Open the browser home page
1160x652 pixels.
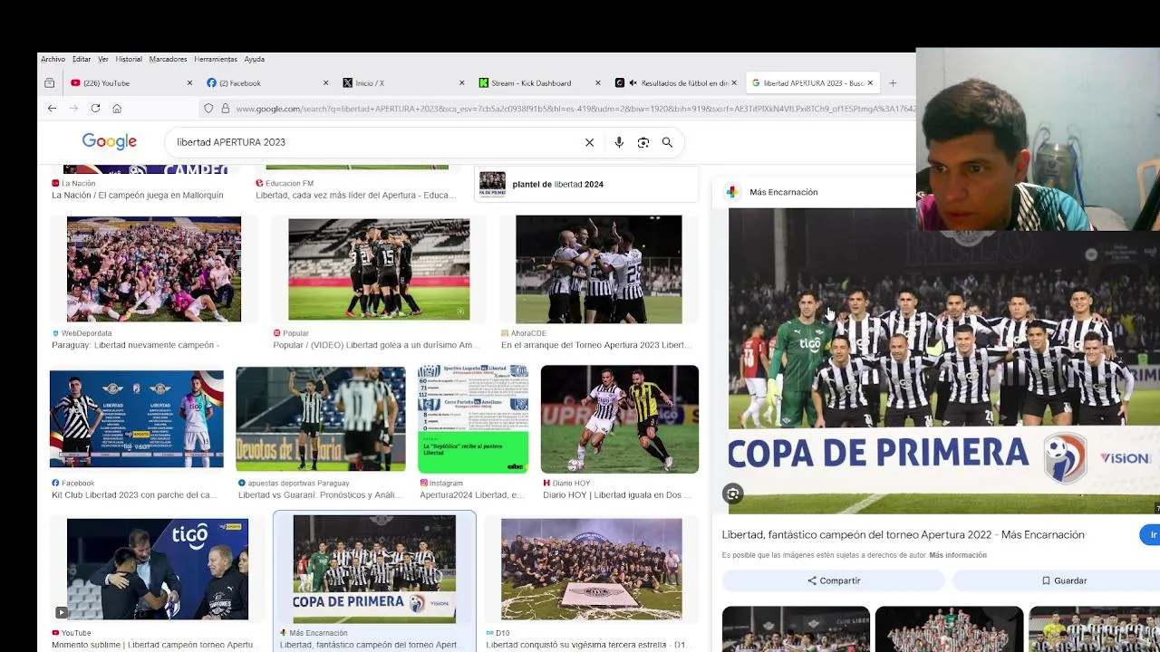click(x=117, y=108)
